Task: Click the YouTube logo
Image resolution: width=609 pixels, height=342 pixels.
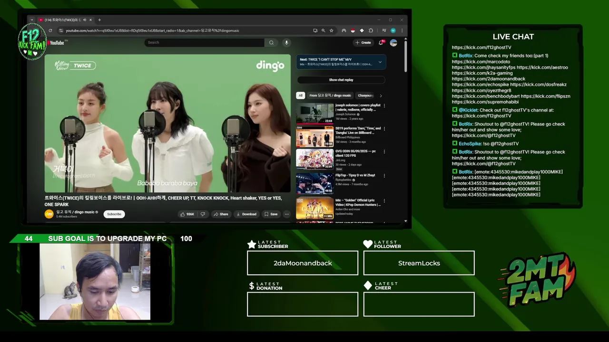Action: click(56, 43)
